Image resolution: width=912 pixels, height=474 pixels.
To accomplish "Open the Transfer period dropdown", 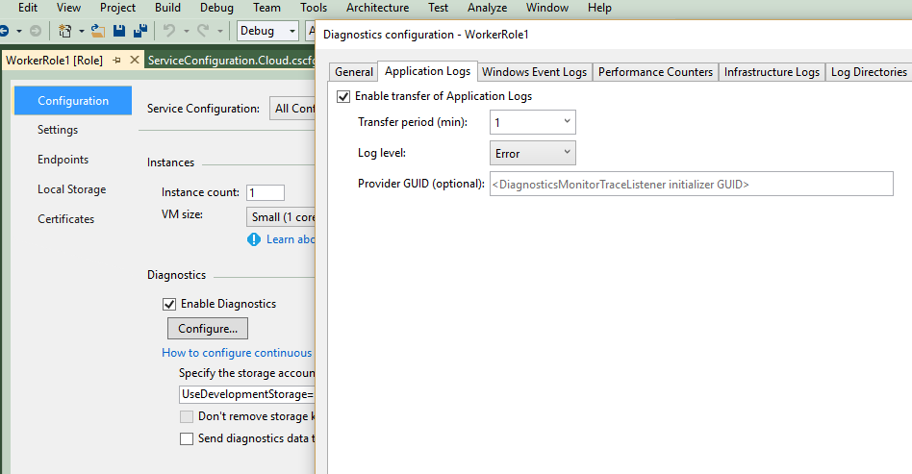I will [x=533, y=123].
